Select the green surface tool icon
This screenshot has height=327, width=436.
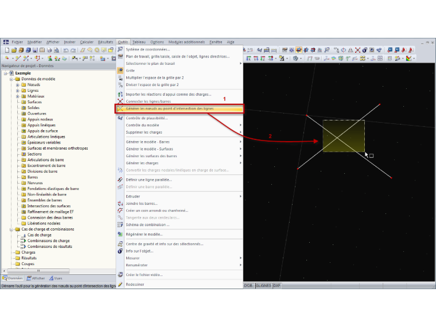point(64,59)
